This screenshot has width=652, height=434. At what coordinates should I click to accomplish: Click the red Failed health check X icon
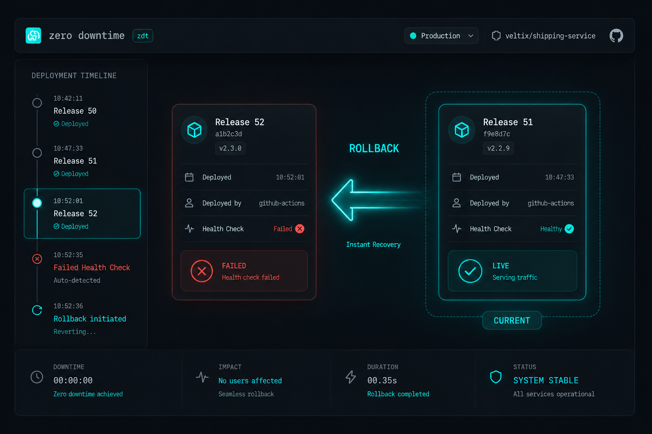[x=300, y=229]
